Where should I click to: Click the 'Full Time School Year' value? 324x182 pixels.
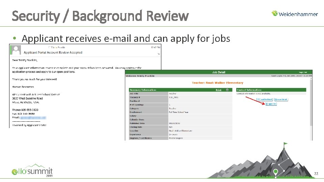pyautogui.click(x=179, y=112)
